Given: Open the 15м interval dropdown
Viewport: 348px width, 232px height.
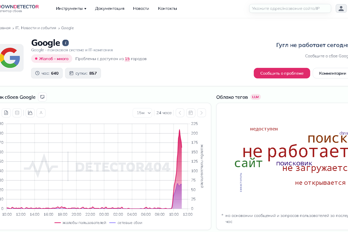Looking at the screenshot, I should click(143, 113).
